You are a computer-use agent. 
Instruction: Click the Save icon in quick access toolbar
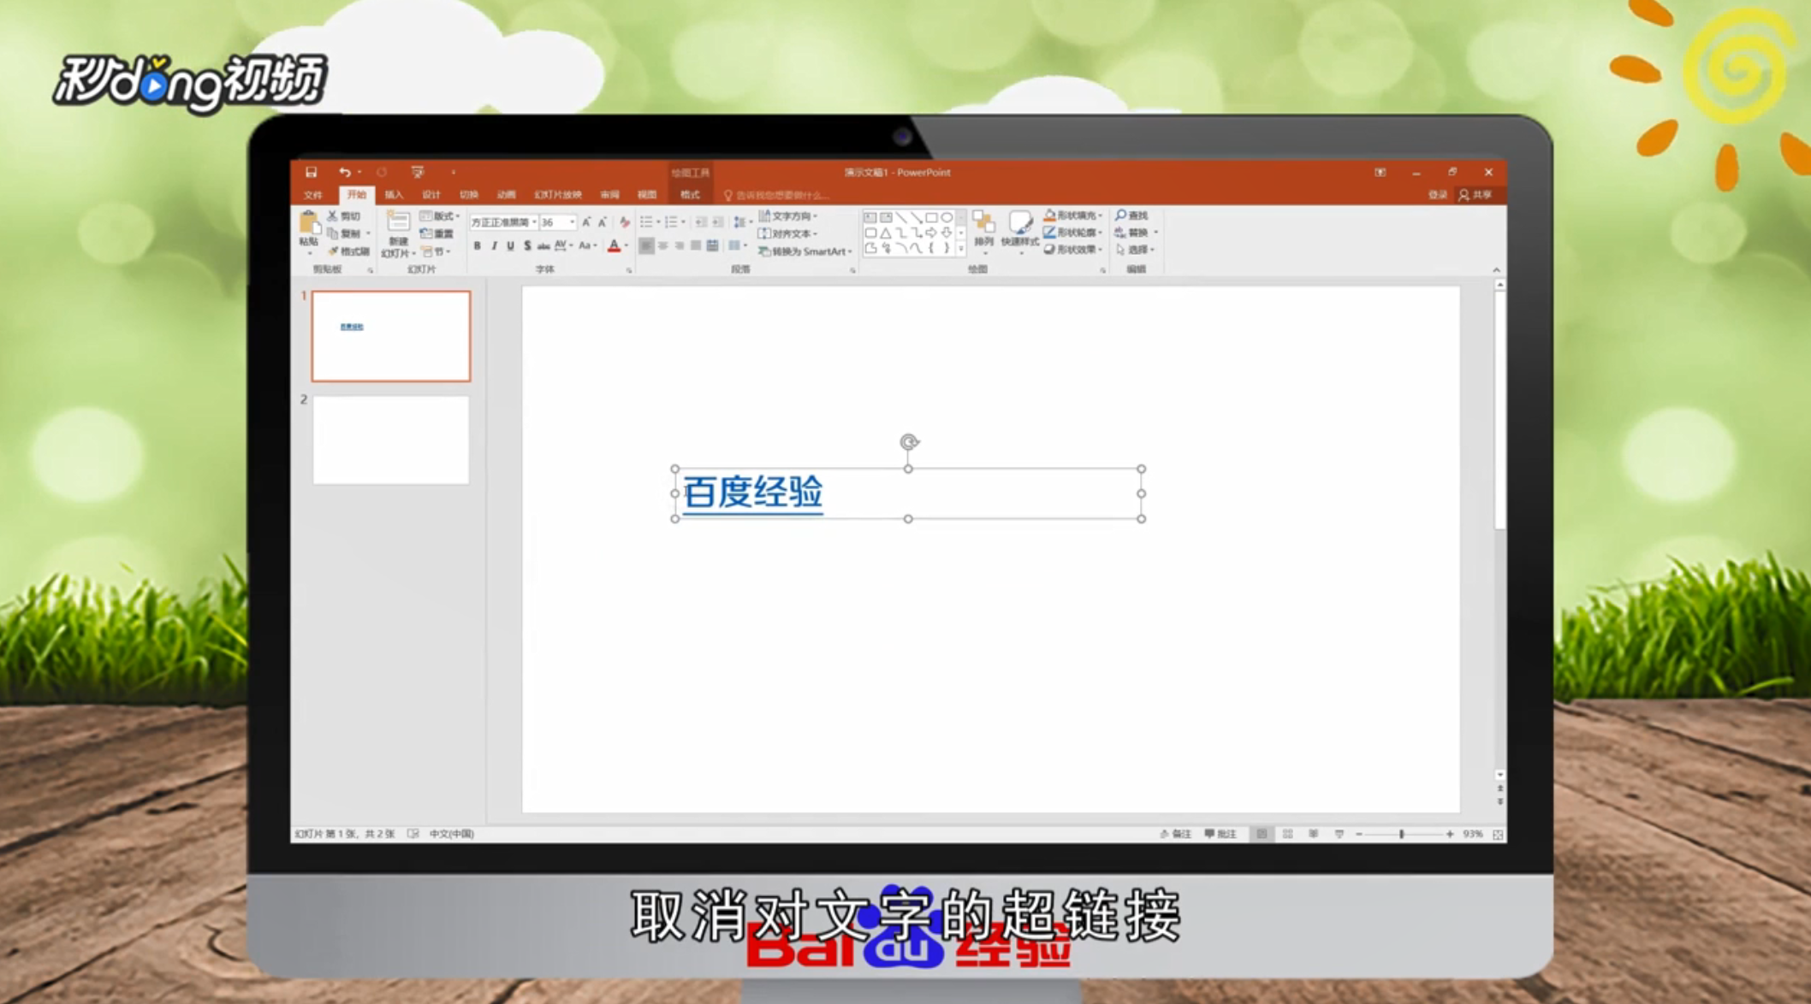(311, 172)
